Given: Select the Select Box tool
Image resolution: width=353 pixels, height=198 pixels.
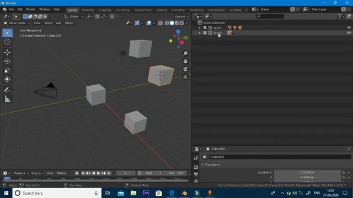Looking at the screenshot, I should [x=7, y=33].
